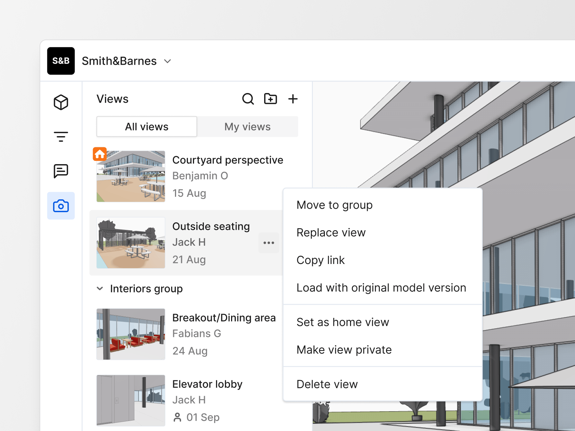Select Copy link
The width and height of the screenshot is (575, 431).
click(320, 260)
